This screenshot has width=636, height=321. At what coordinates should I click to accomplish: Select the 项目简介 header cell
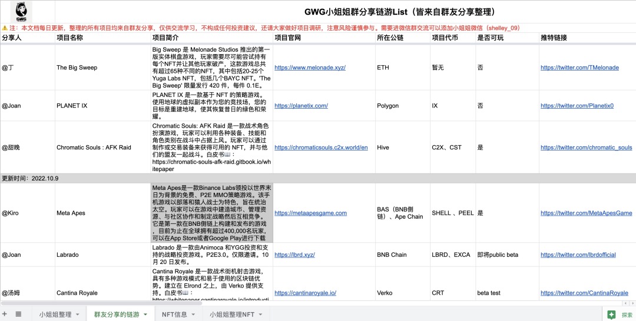tap(212, 38)
